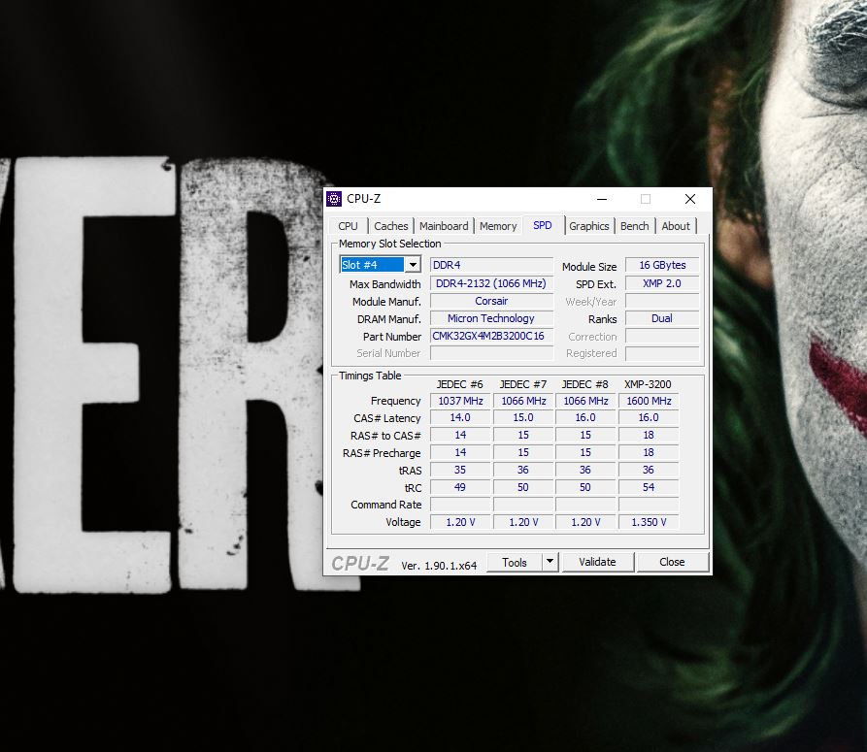867x752 pixels.
Task: Click the empty Week/Year field
Action: point(662,301)
